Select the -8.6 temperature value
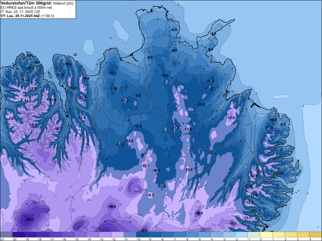Image resolution: width=322 pixels, height=241 pixels. 174,50
